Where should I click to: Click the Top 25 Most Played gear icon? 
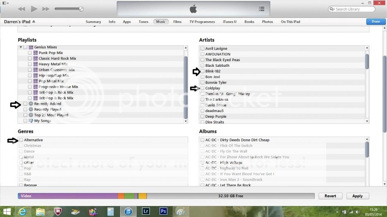click(x=31, y=115)
